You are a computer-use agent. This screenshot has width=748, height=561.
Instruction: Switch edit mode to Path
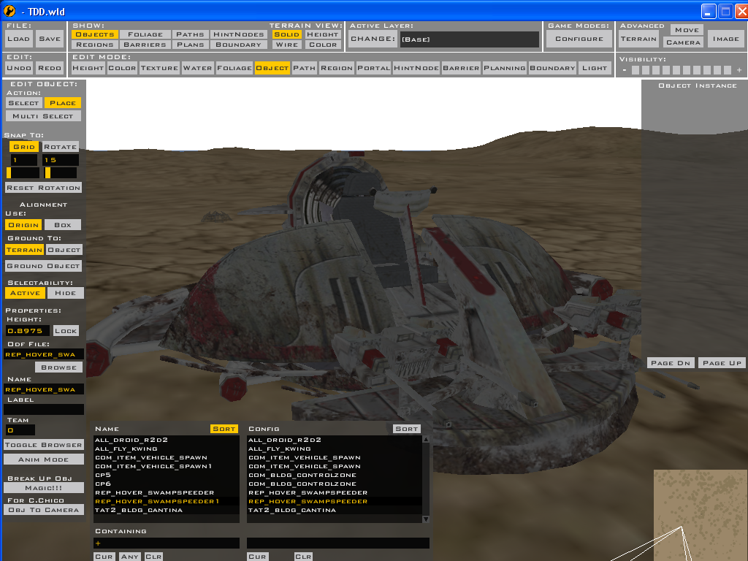coord(305,68)
